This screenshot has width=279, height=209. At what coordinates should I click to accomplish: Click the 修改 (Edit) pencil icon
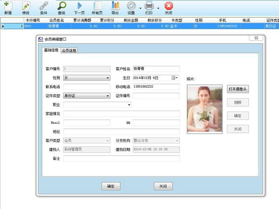pos(26,8)
